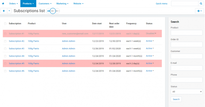
Task: Click the magnifier search icon in the top bar
Action: tap(201, 4)
